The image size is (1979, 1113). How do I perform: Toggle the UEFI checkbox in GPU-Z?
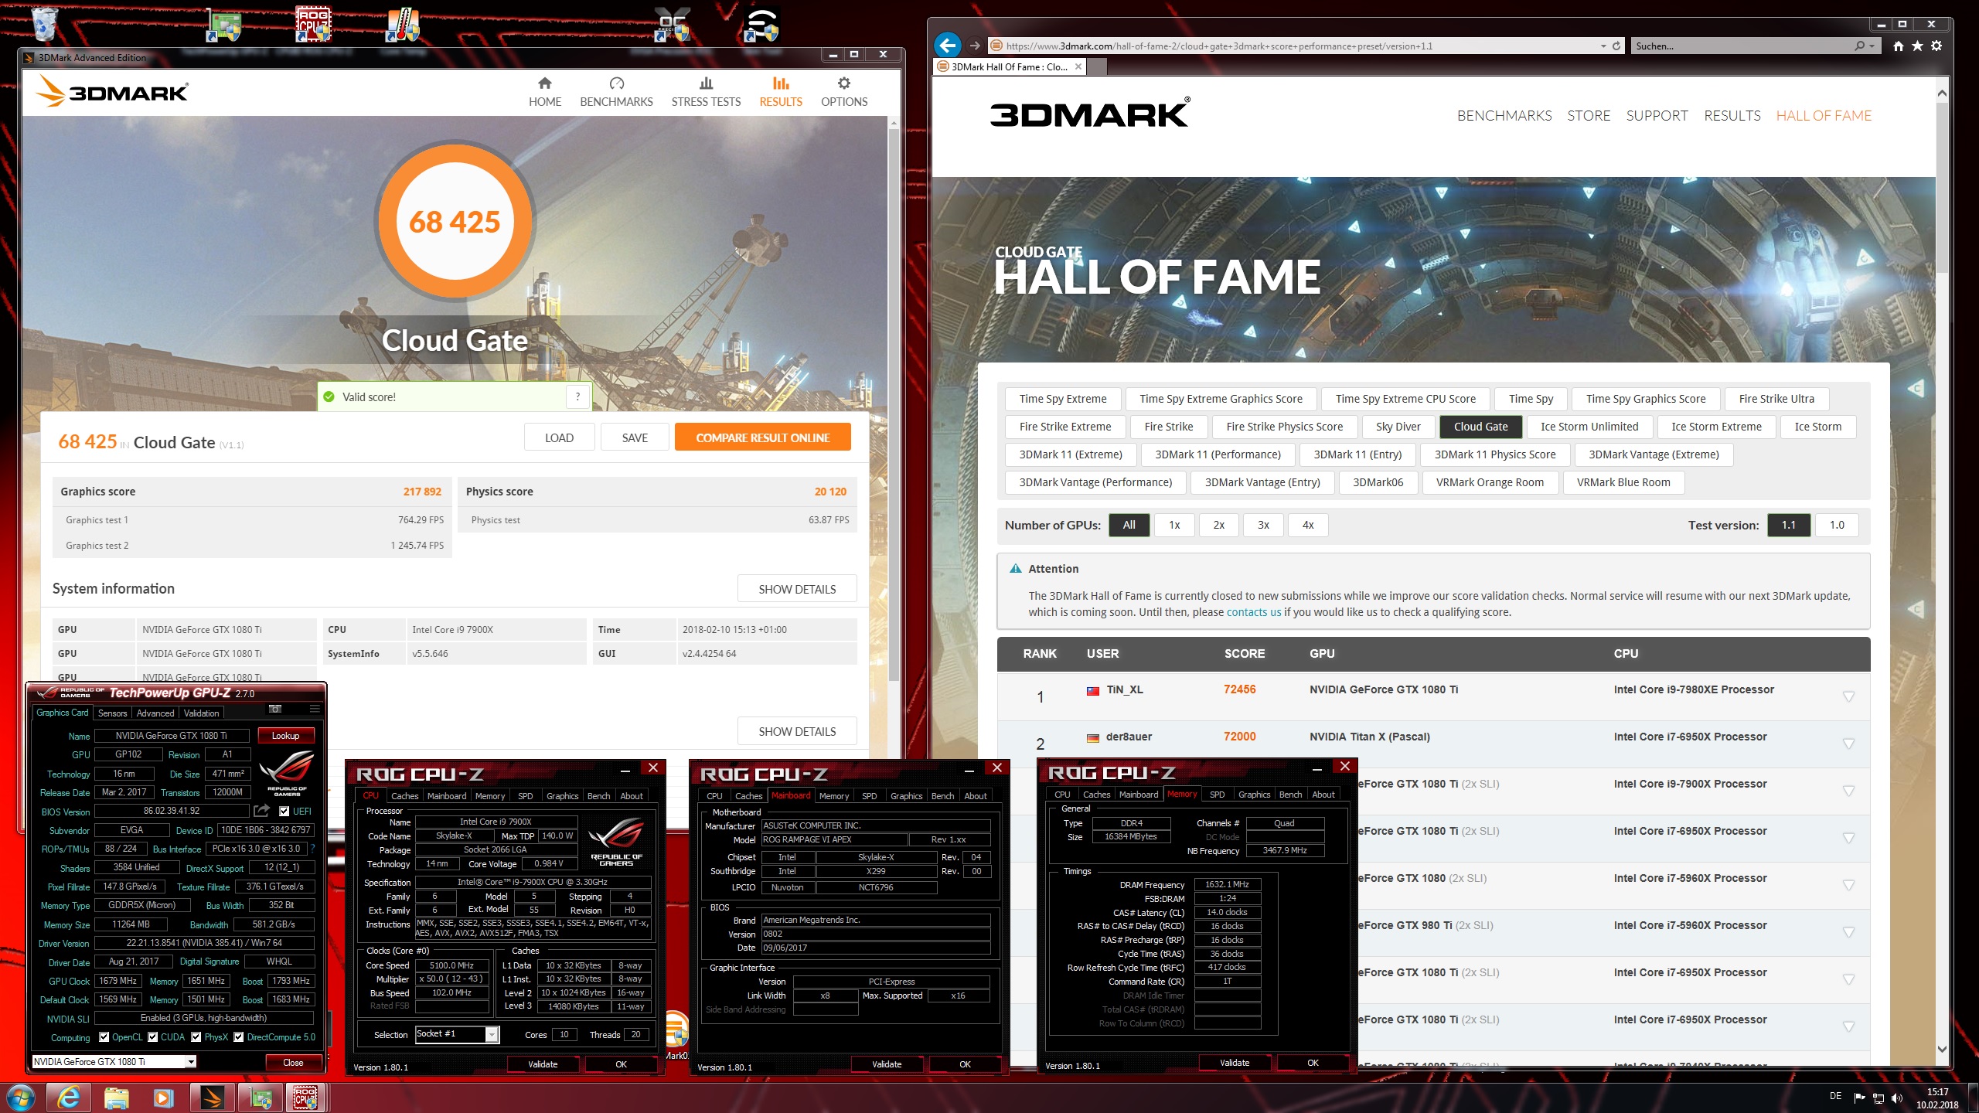(284, 811)
